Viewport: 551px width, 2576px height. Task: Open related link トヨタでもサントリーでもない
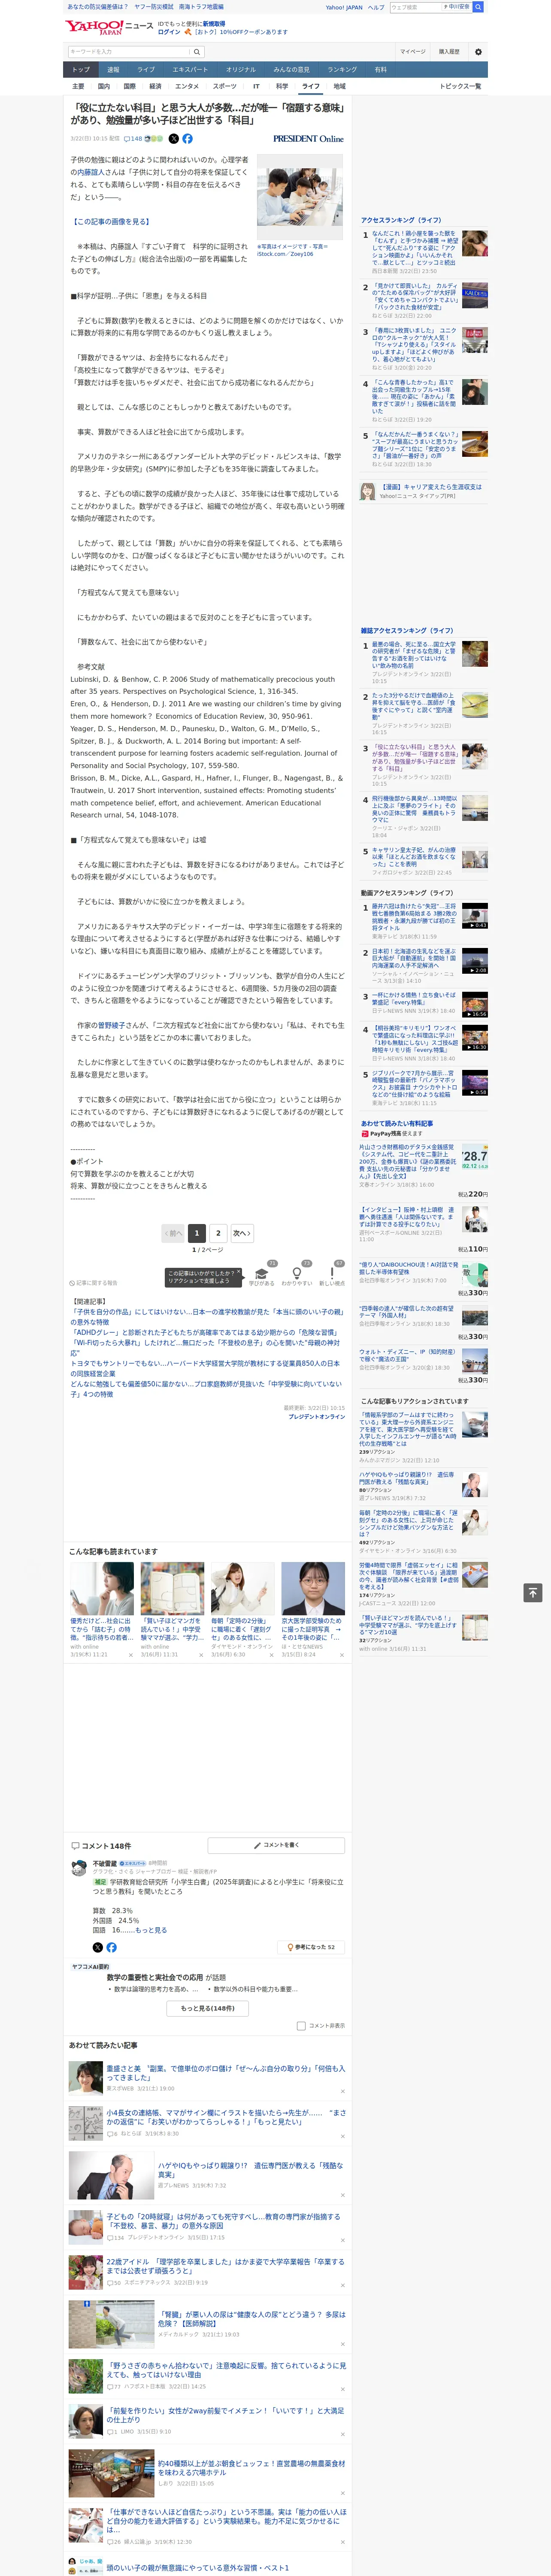coord(205,1367)
